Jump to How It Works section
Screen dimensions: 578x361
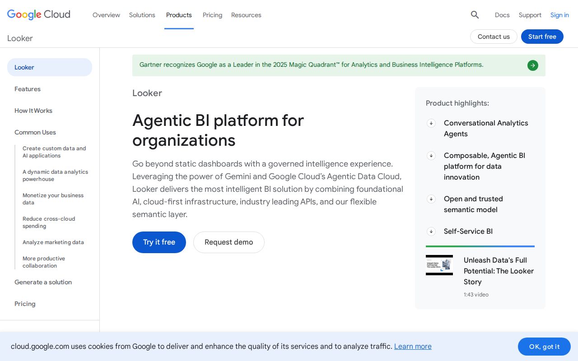pos(33,111)
